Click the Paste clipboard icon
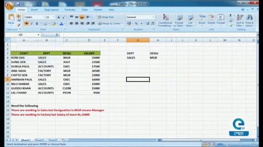This screenshot has width=263, height=147. [11, 17]
